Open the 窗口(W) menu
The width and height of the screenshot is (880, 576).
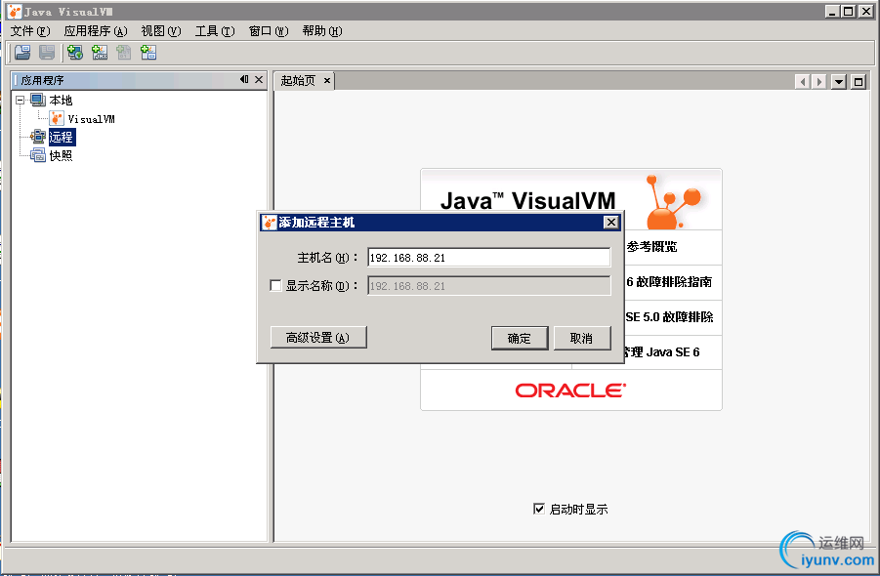tap(269, 31)
